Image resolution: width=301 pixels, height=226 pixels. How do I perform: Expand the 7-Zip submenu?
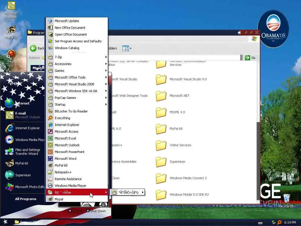77,57
